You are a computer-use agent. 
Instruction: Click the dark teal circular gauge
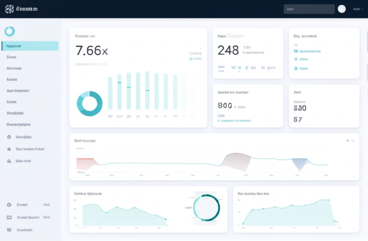coord(206,208)
